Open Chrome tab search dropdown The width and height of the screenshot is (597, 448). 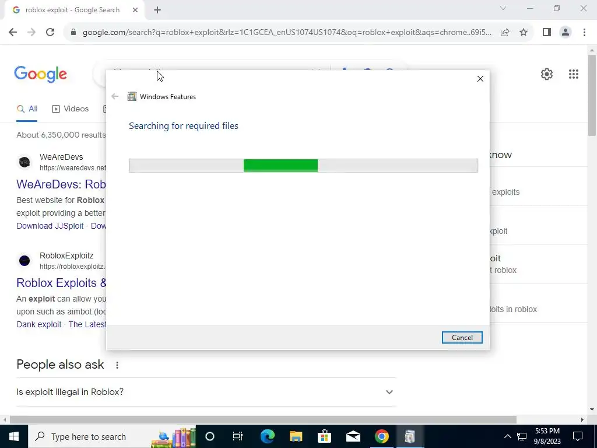coord(503,8)
